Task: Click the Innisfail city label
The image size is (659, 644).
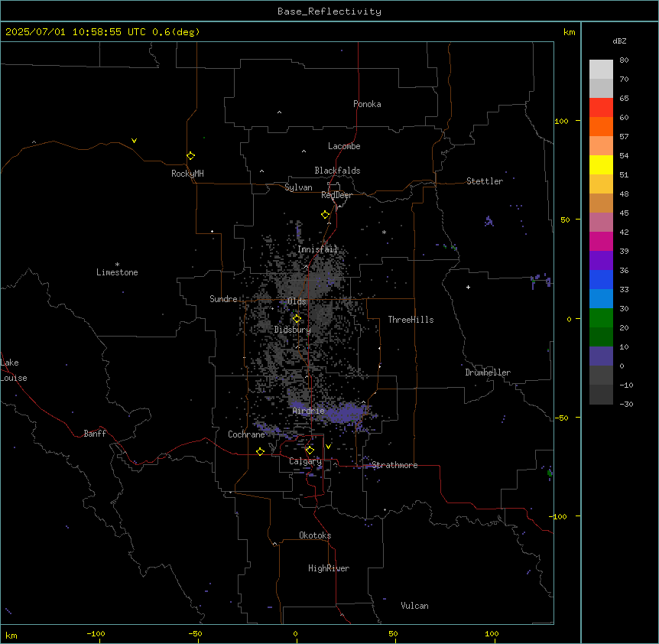Action: pyautogui.click(x=317, y=249)
